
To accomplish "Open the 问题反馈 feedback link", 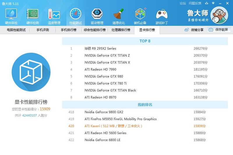I will (x=195, y=3).
